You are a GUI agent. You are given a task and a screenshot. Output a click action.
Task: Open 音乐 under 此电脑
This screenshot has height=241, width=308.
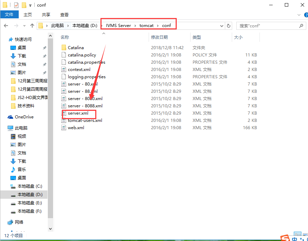(x=22, y=169)
